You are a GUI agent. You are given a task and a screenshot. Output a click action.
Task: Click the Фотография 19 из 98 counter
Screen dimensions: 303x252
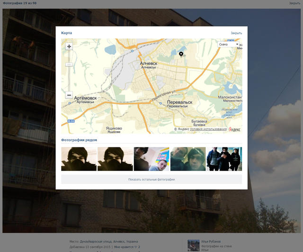20,3
